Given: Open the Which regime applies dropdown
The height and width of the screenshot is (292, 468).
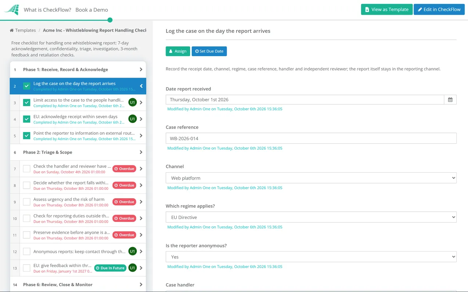Looking at the screenshot, I should click(x=311, y=217).
